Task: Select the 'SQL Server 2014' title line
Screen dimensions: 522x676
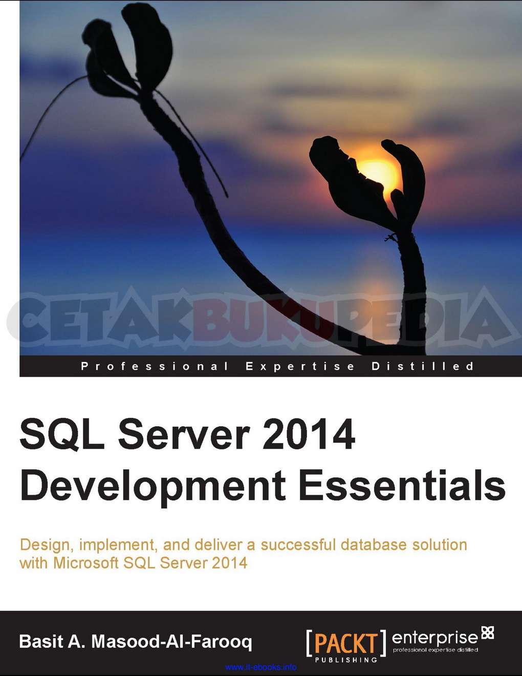Action: pyautogui.click(x=187, y=434)
